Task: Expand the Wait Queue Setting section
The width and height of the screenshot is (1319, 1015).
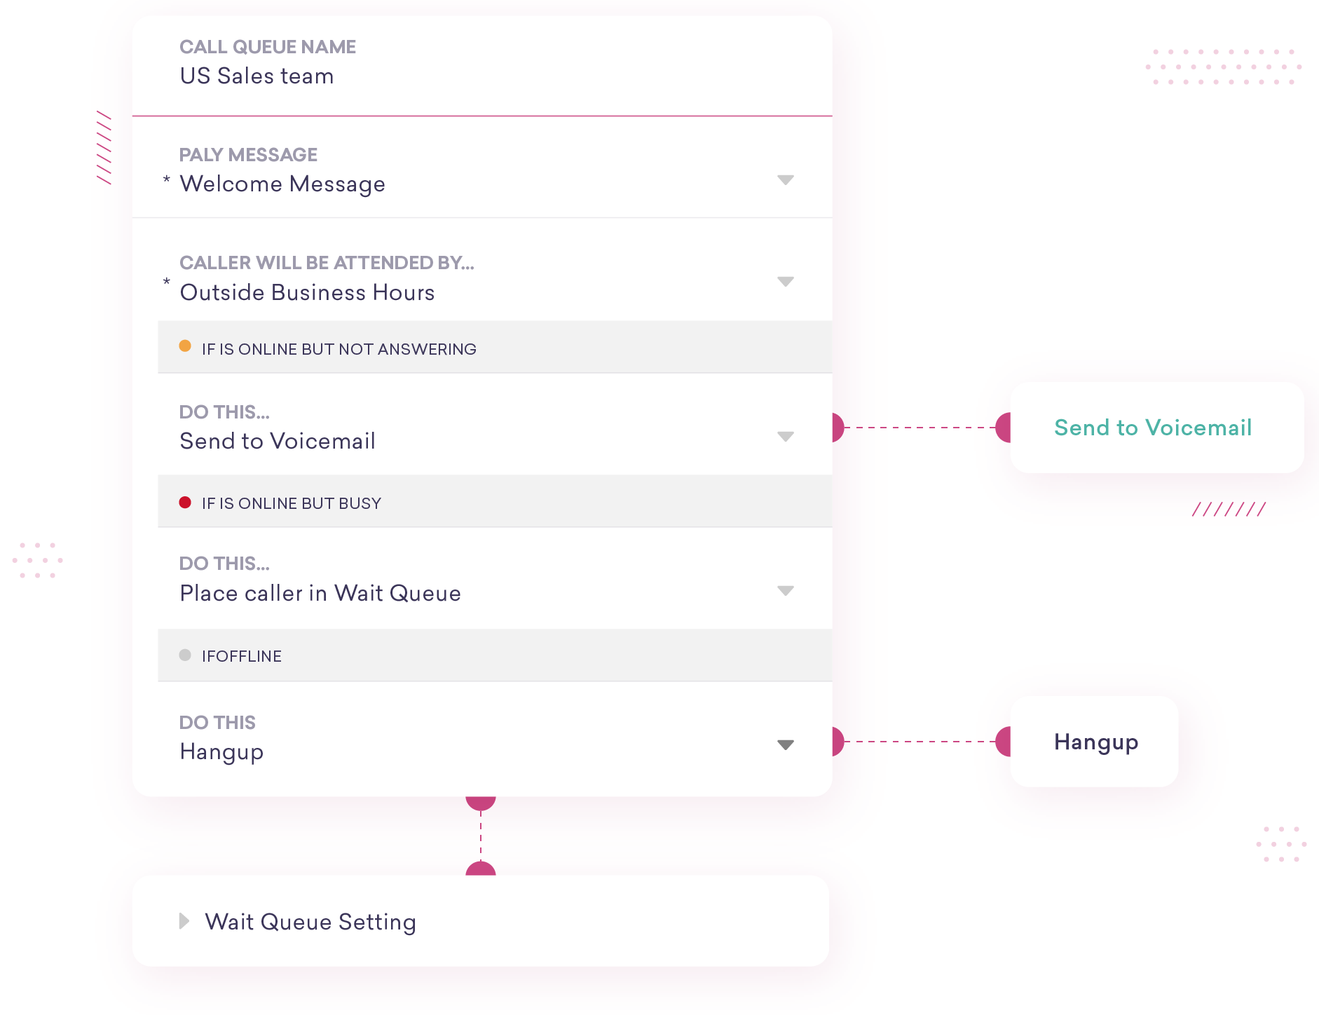Action: [x=185, y=921]
